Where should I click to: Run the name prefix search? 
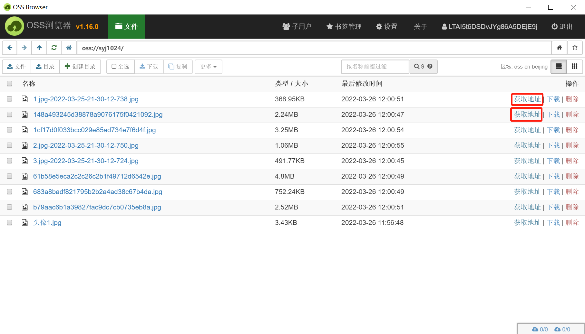coord(417,67)
